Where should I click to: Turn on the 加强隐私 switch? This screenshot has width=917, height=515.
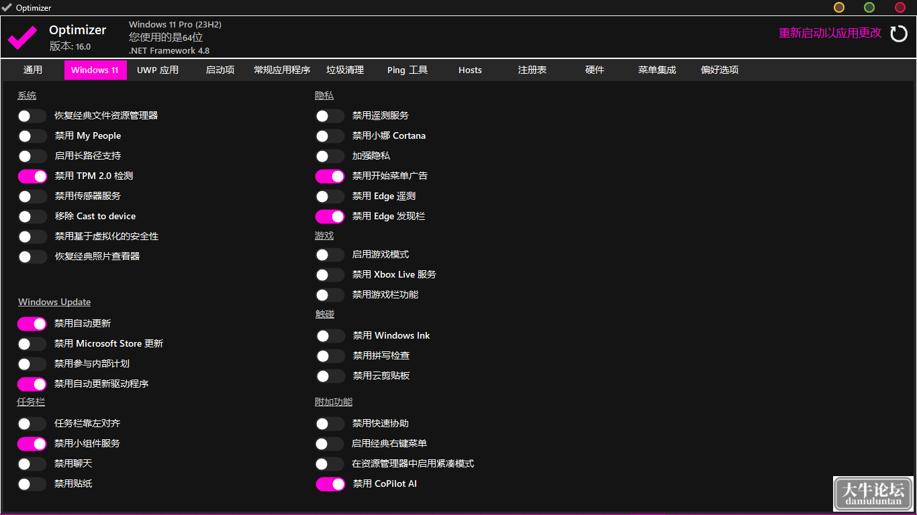[x=330, y=156]
